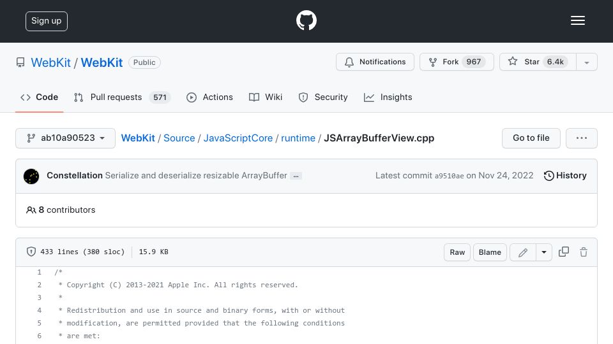View file History
The height and width of the screenshot is (344, 613).
565,176
